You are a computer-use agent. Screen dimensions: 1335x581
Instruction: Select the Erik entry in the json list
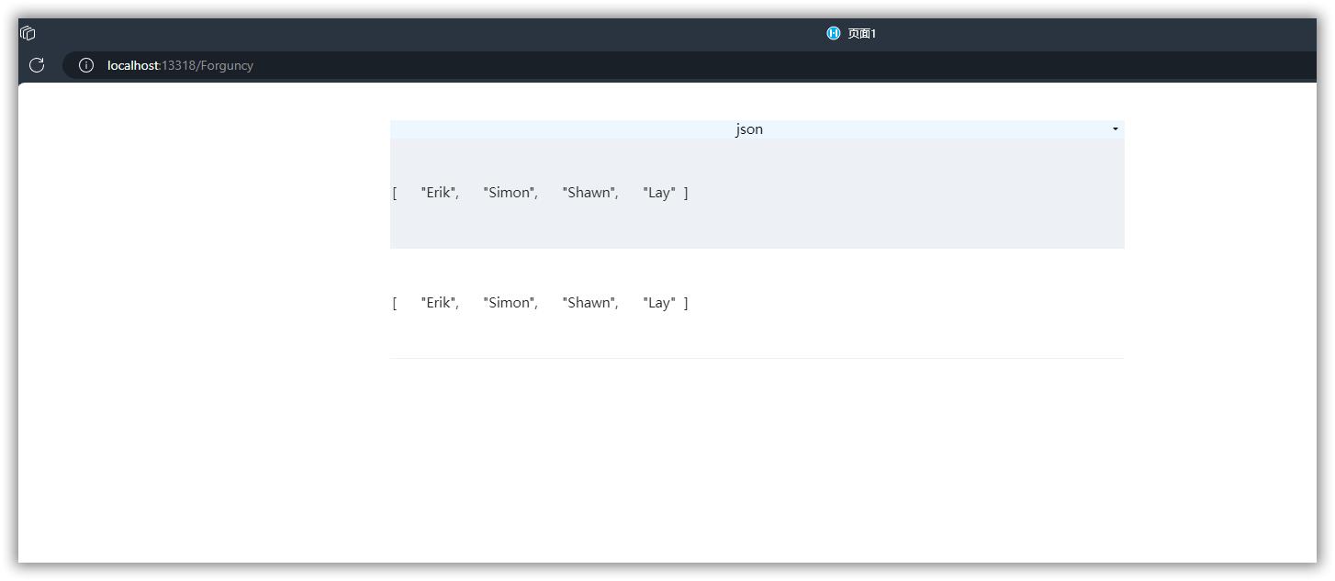(441, 192)
